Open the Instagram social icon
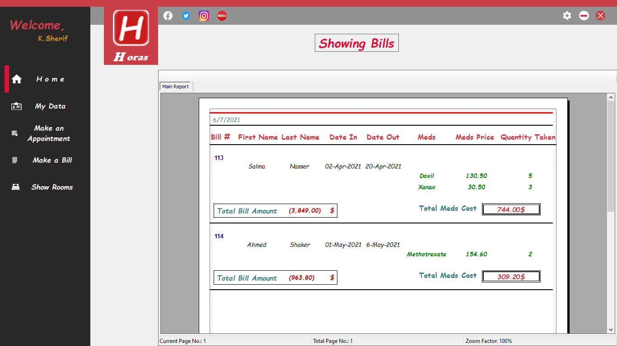617x346 pixels. (x=204, y=16)
